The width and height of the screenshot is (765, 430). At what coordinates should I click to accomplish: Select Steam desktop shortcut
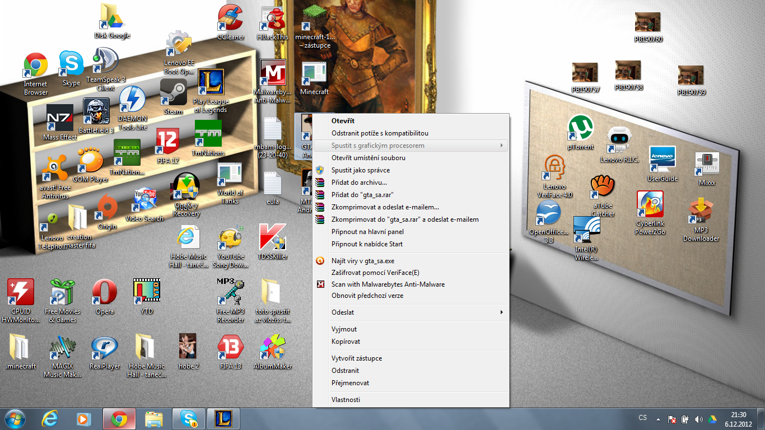173,96
